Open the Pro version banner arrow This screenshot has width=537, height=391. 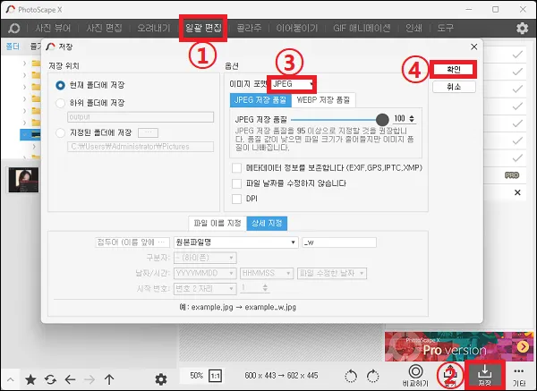click(523, 347)
